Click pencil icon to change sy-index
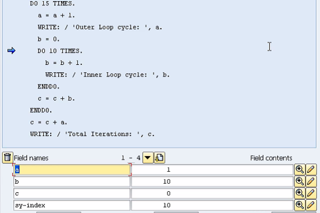 point(311,205)
